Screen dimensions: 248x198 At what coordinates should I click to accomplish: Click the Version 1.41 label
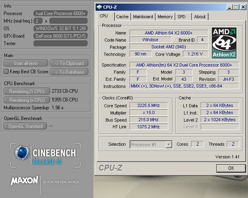[227, 157]
